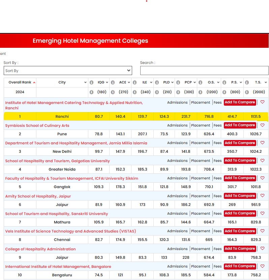Image resolution: width=269 pixels, height=280 pixels.
Task: Open College of Hospitality Administration link
Action: pos(40,249)
